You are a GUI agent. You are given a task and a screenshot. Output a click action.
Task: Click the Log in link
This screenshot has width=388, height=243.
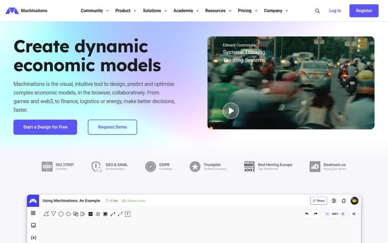point(335,10)
